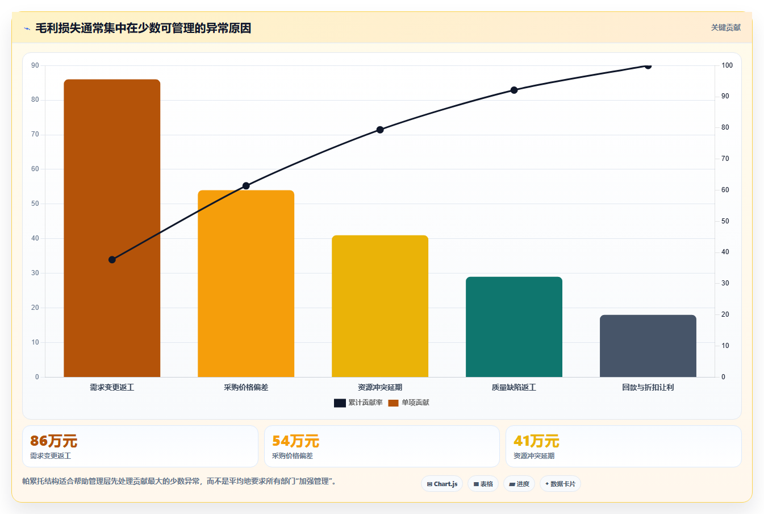Click the teal 质量缺陷返工 bar
The image size is (764, 514).
[514, 327]
